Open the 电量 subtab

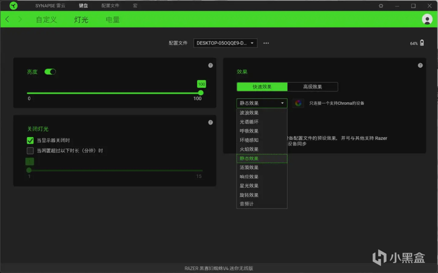[113, 19]
